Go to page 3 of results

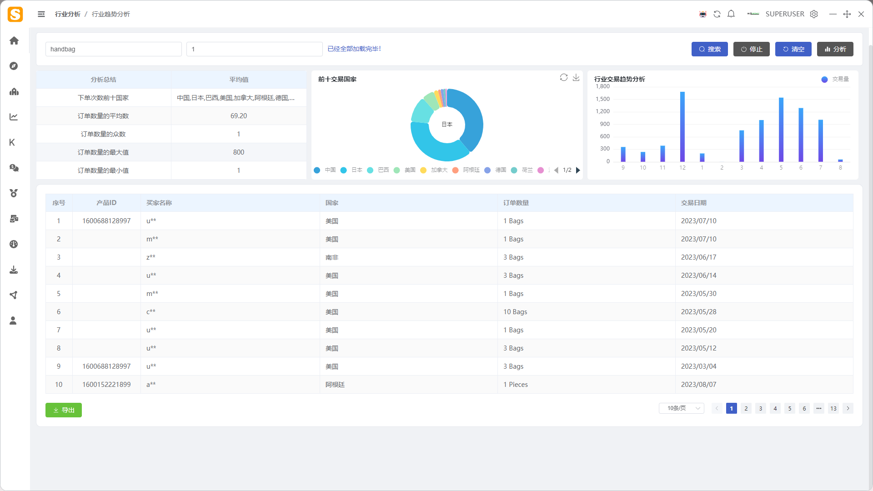coord(761,408)
